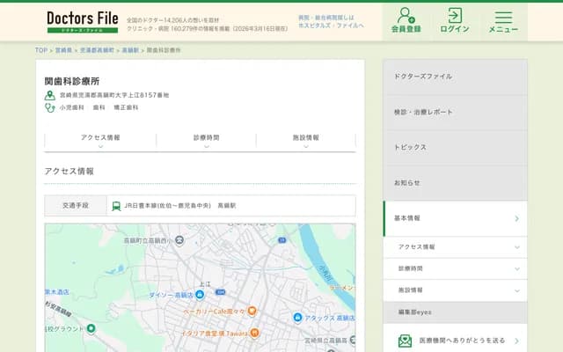Open the ホスピタルズ・ファイル hospital search link

[x=331, y=27]
